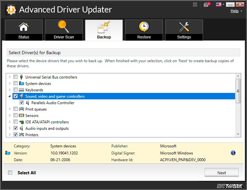Open the Help dropdown arrow
This screenshot has height=190, width=247.
(x=241, y=11)
